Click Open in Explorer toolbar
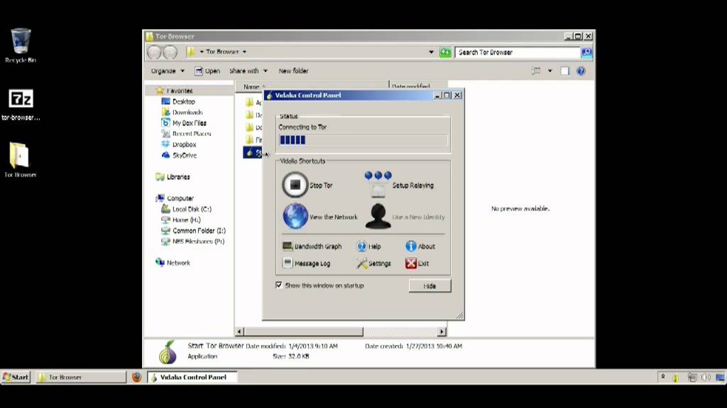Viewport: 727px width, 408px height. click(x=207, y=71)
